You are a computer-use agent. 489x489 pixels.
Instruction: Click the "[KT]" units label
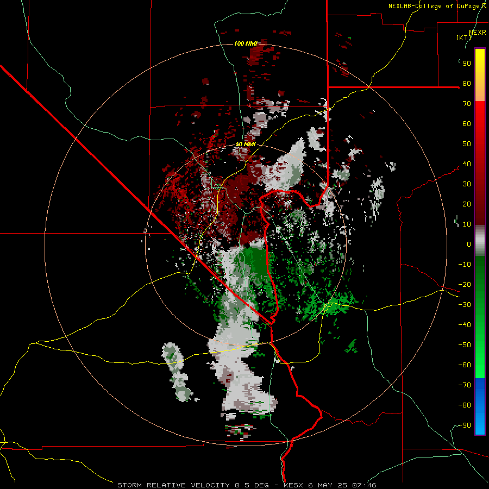[464, 37]
